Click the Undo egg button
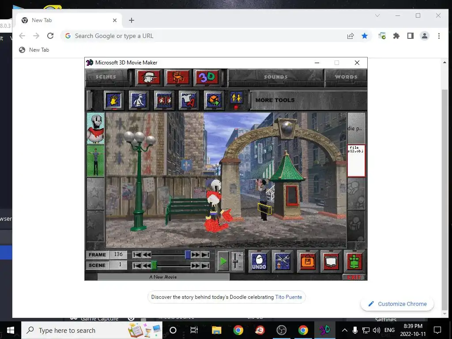The image size is (452, 339). coord(259,261)
